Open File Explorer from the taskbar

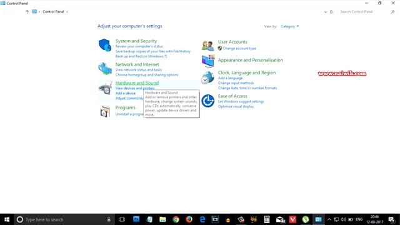tap(162, 219)
